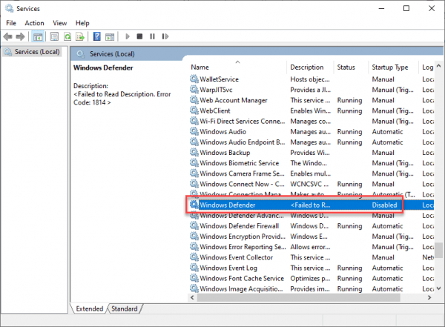Click the gear icon of WalletService
Viewport: 445px width, 327px height.
click(x=194, y=79)
